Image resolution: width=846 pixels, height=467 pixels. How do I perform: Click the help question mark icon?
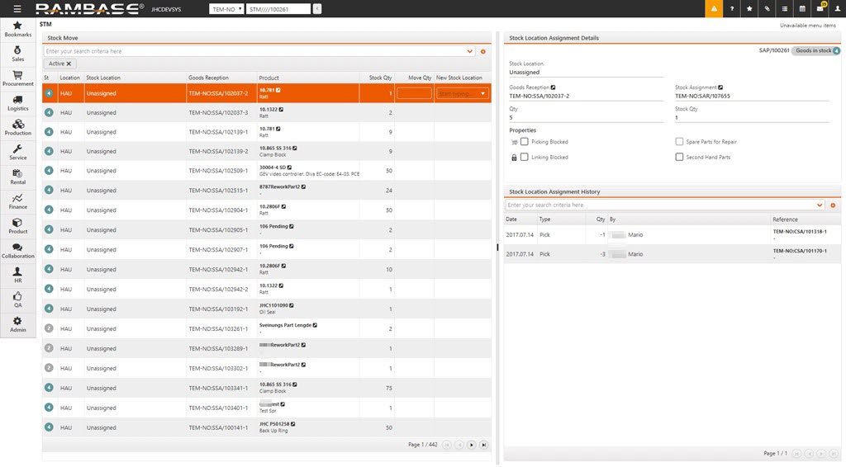(x=732, y=8)
